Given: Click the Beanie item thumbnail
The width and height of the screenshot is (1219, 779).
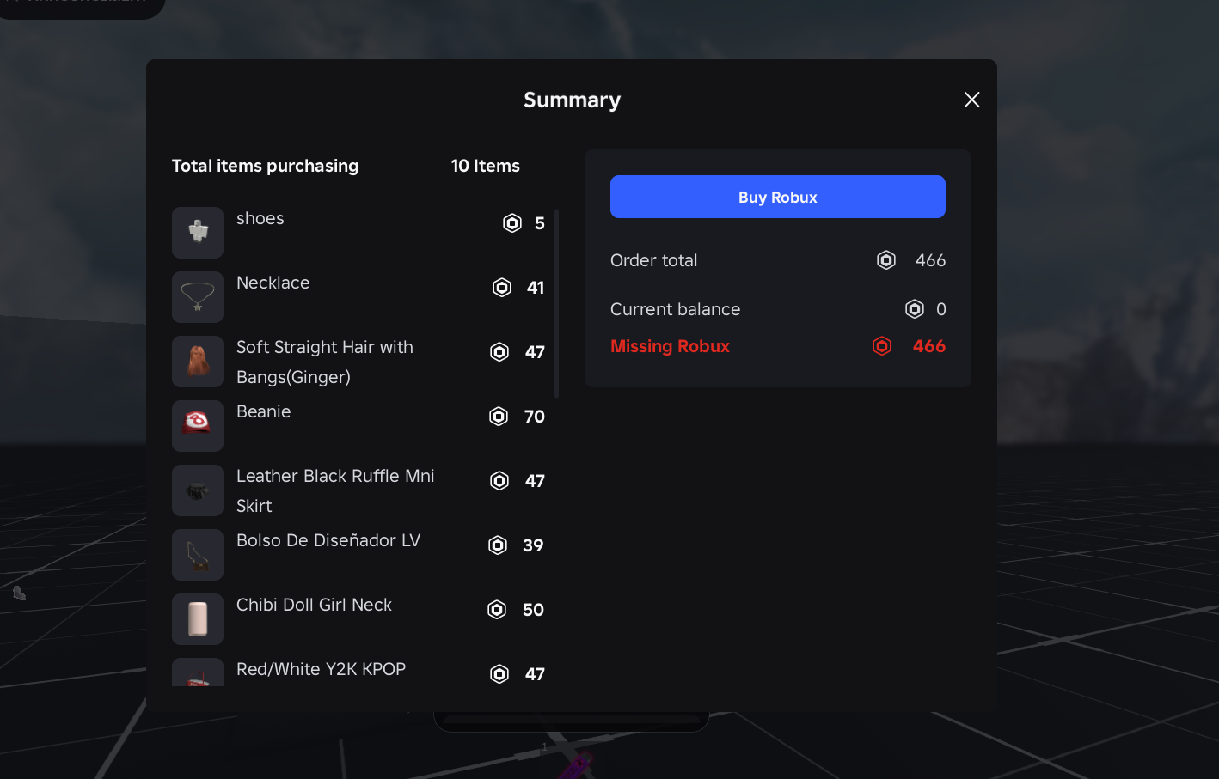Looking at the screenshot, I should click(198, 425).
